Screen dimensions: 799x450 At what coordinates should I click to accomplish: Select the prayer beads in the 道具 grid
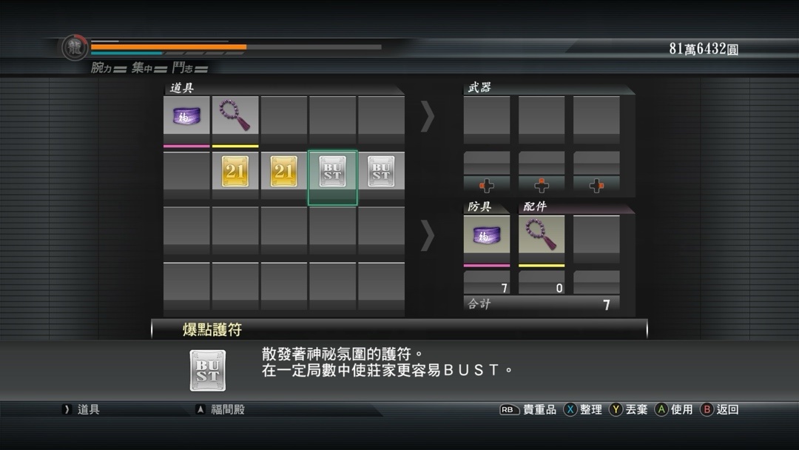pos(235,115)
